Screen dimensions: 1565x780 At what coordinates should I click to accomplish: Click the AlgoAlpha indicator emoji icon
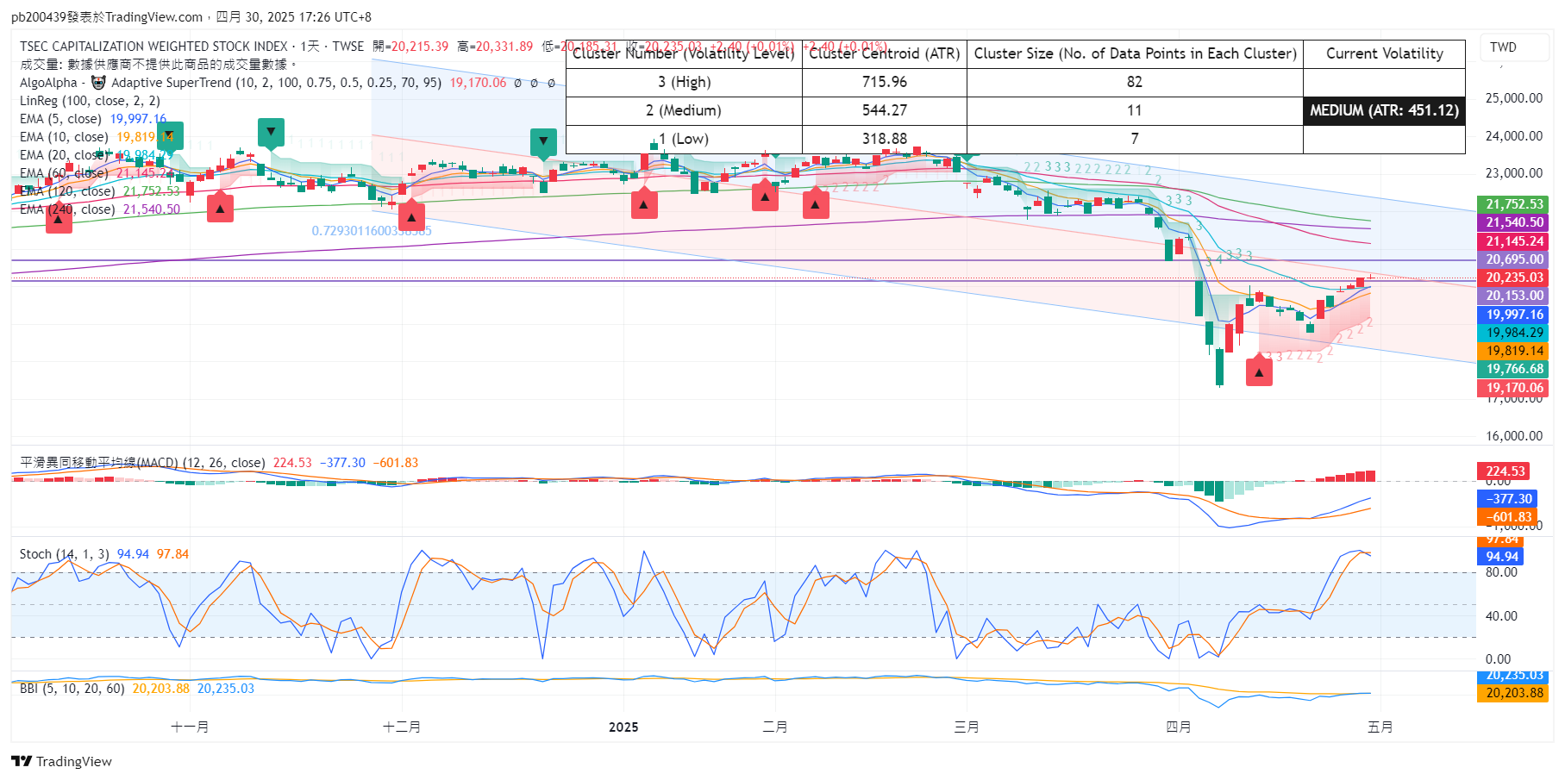click(x=98, y=83)
